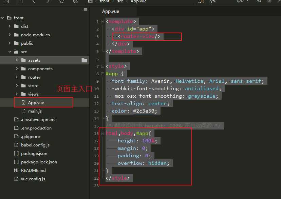
Task: Open the search match count dropdown arrow
Action: [248, 1]
